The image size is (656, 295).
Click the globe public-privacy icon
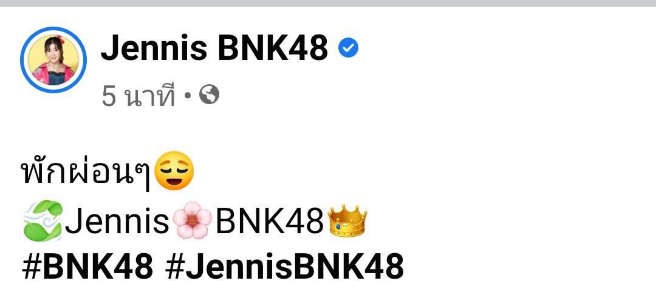pyautogui.click(x=209, y=95)
